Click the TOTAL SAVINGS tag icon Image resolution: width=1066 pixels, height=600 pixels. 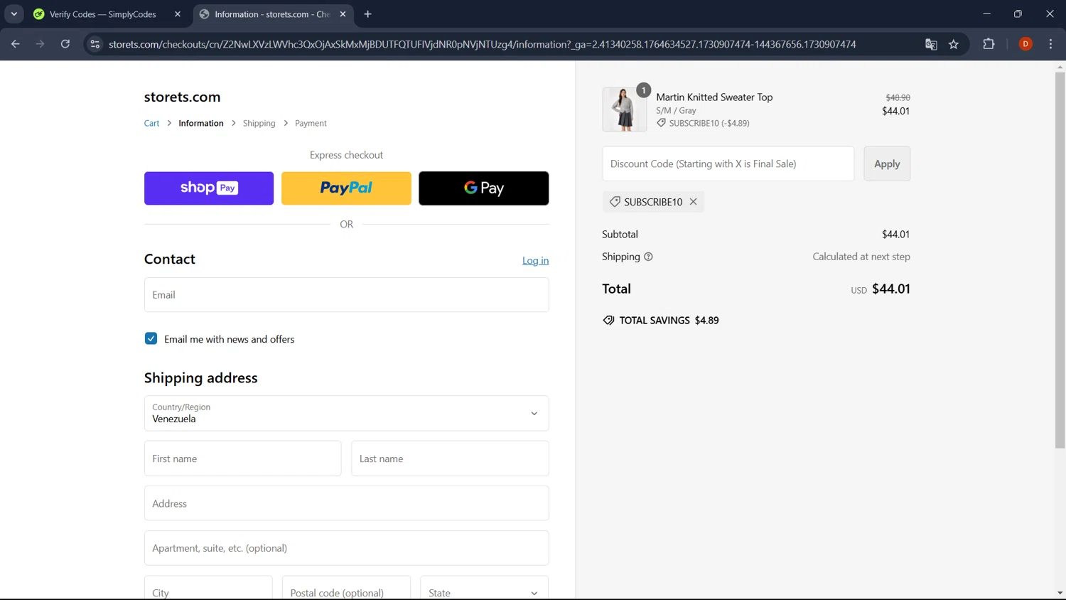pyautogui.click(x=608, y=320)
